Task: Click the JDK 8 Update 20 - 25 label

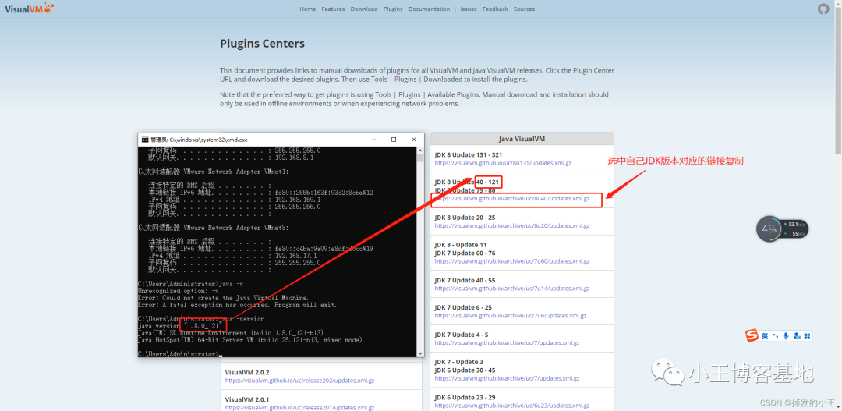Action: point(465,218)
